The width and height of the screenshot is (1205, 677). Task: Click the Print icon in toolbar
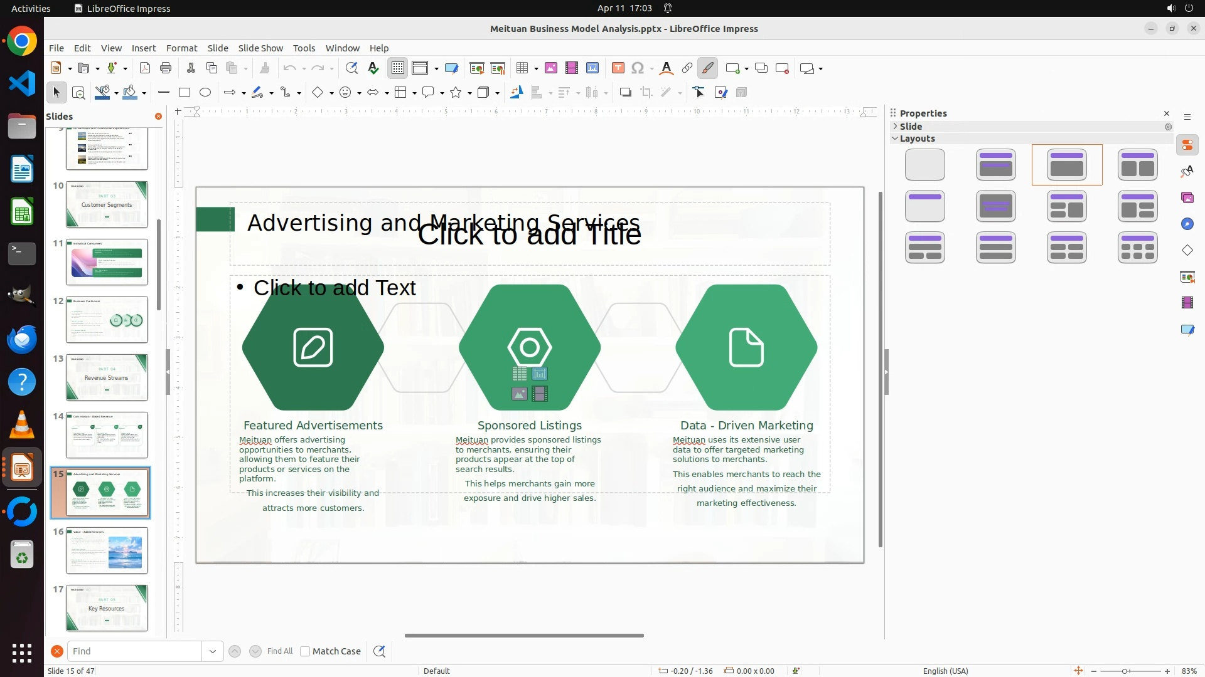tap(166, 68)
